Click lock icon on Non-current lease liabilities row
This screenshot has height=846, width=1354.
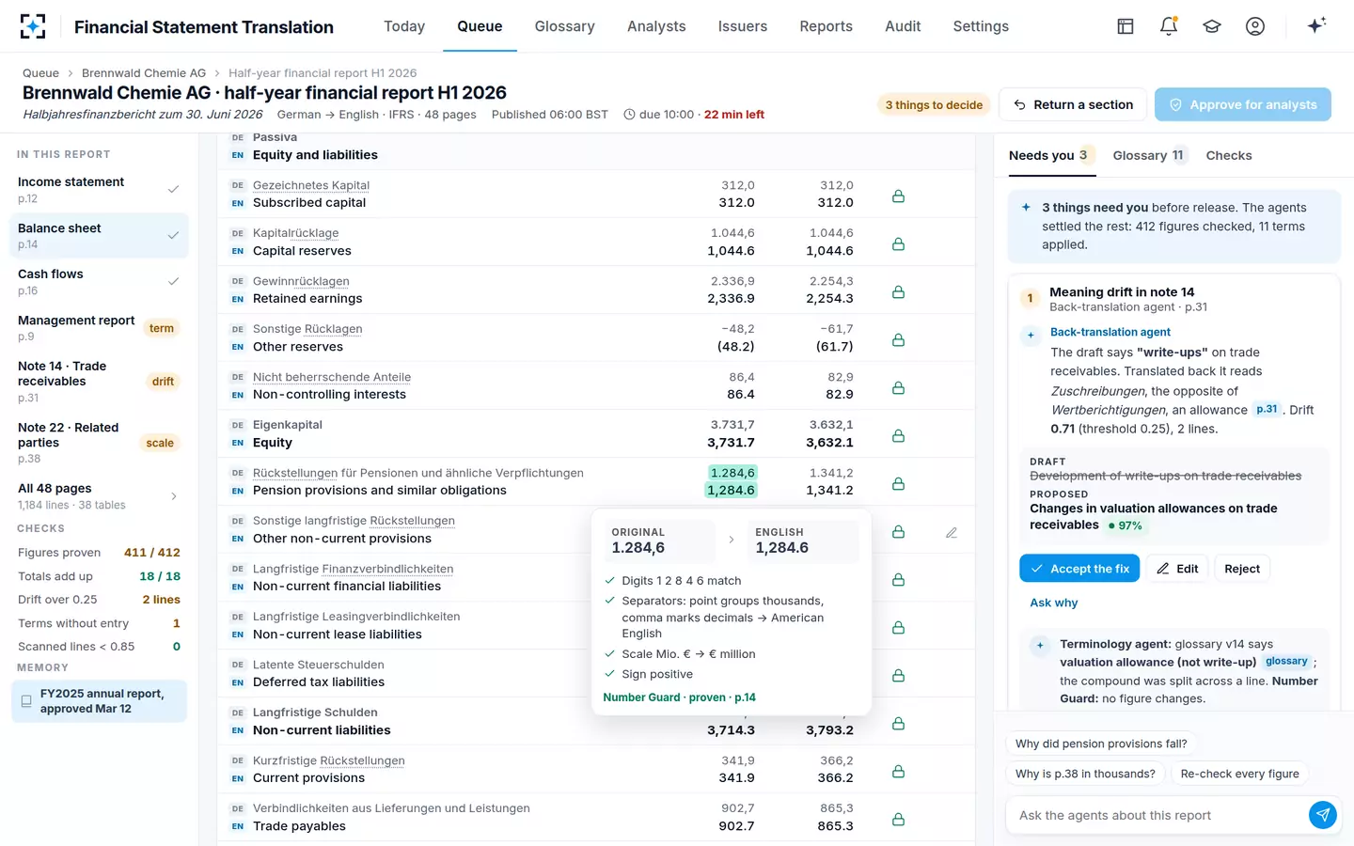coord(898,627)
